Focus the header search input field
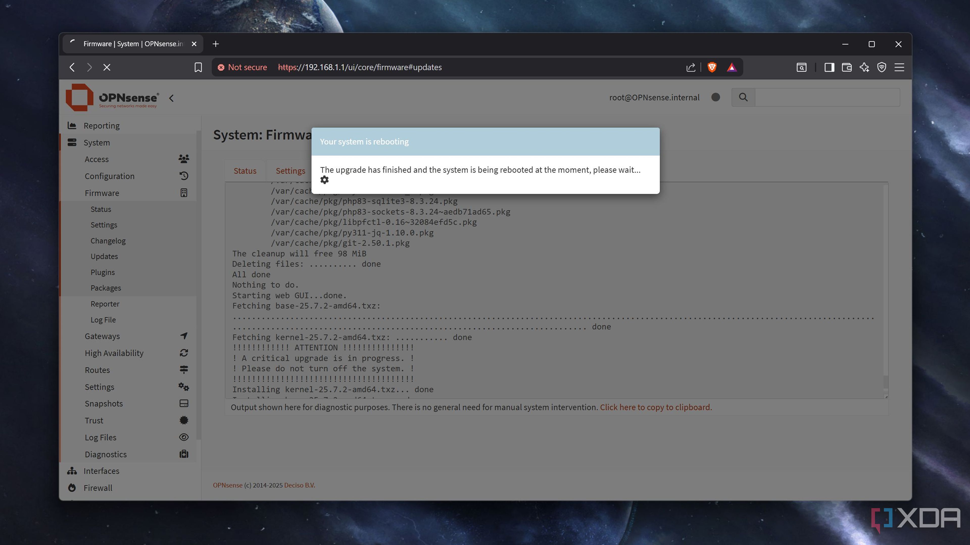The image size is (970, 545). [827, 97]
